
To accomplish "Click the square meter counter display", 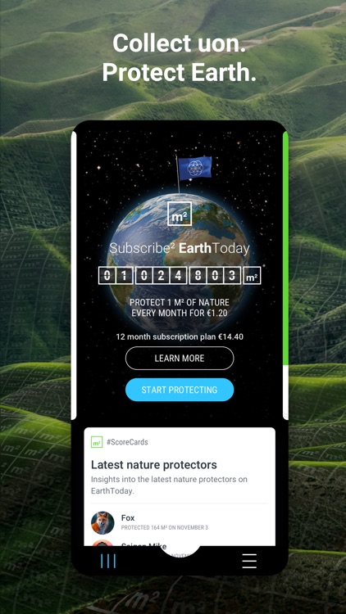I will pyautogui.click(x=170, y=275).
